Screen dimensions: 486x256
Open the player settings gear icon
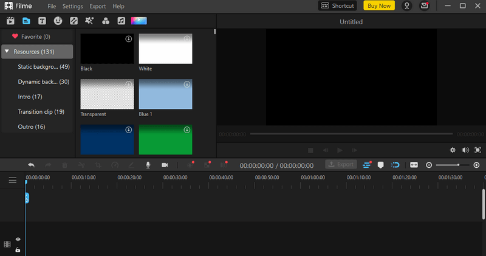click(453, 150)
